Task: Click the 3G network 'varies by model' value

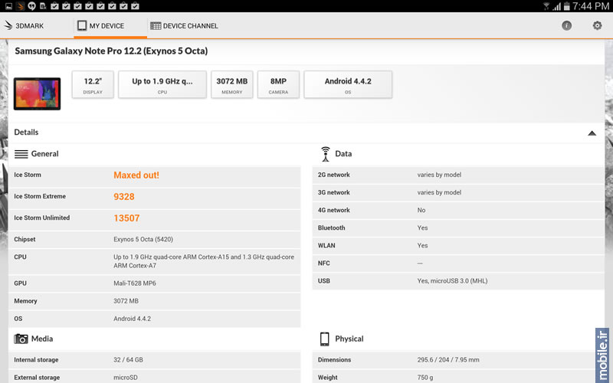Action: point(439,192)
